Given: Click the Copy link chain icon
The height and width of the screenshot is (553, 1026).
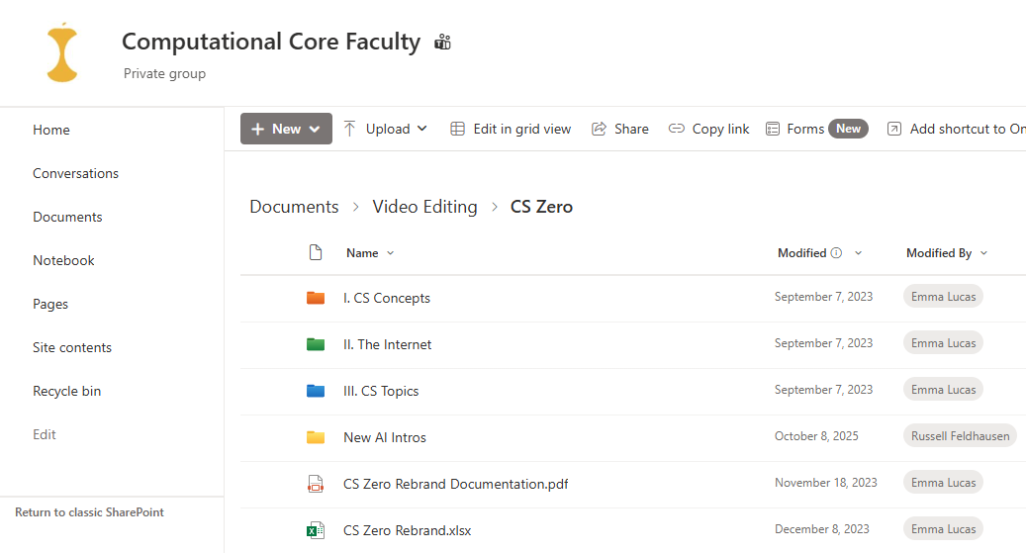Looking at the screenshot, I should (676, 129).
